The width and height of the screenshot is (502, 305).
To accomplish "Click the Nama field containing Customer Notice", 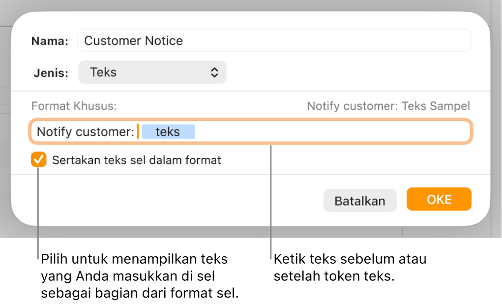I will point(274,40).
